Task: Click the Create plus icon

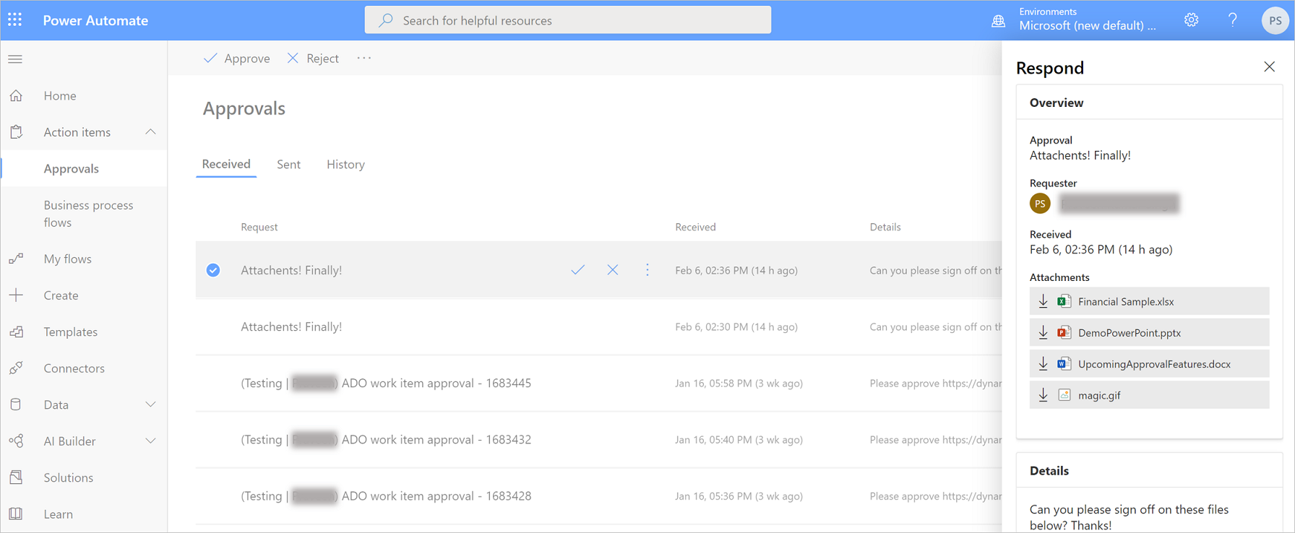Action: point(17,295)
